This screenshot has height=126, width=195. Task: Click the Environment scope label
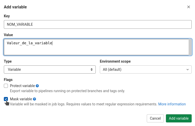tap(115, 61)
